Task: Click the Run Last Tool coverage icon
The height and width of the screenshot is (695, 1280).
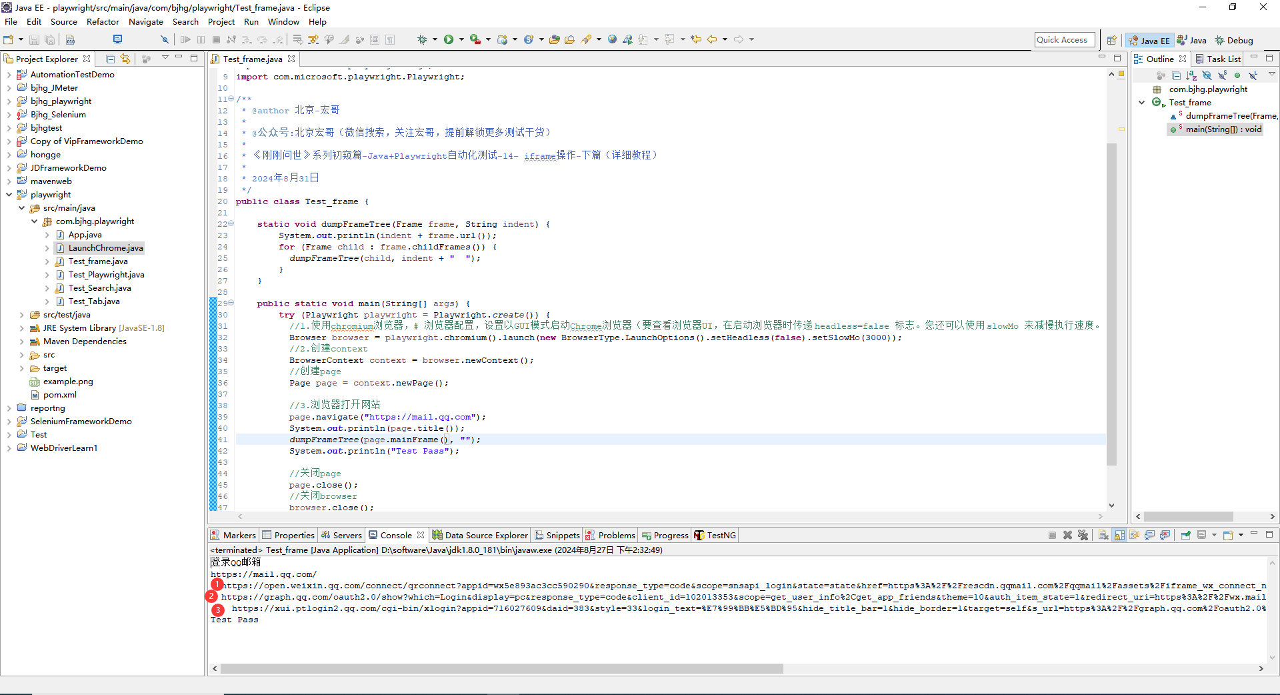Action: (475, 39)
